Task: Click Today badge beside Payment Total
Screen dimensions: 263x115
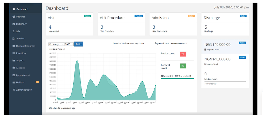Action: click(x=242, y=43)
